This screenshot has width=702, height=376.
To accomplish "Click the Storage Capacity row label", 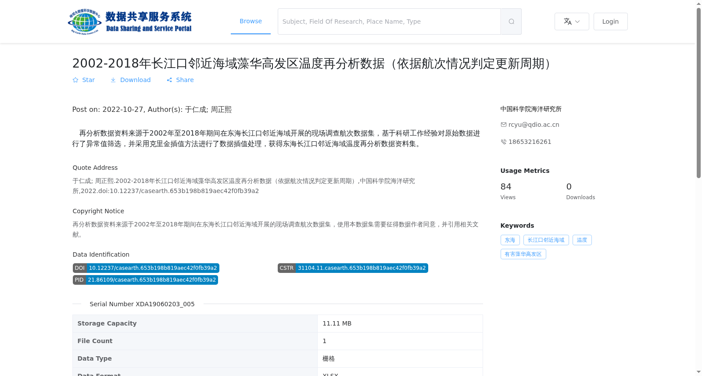I will coord(107,323).
